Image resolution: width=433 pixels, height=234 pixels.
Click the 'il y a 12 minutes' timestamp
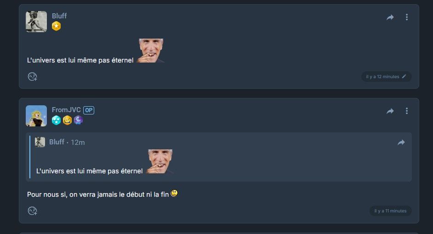point(382,76)
